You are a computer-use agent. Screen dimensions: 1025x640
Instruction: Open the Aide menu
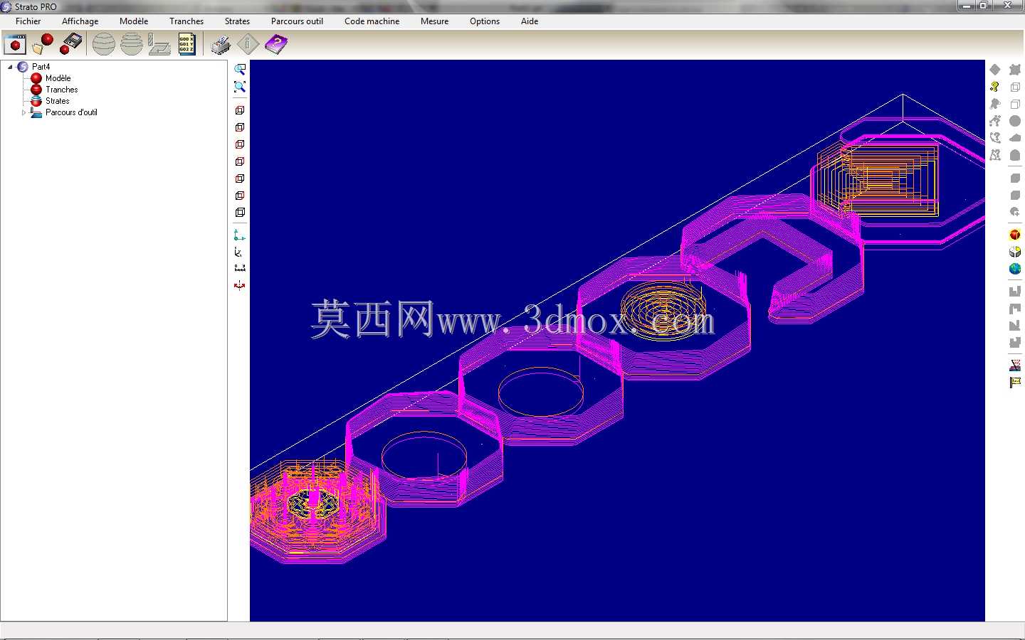[530, 21]
